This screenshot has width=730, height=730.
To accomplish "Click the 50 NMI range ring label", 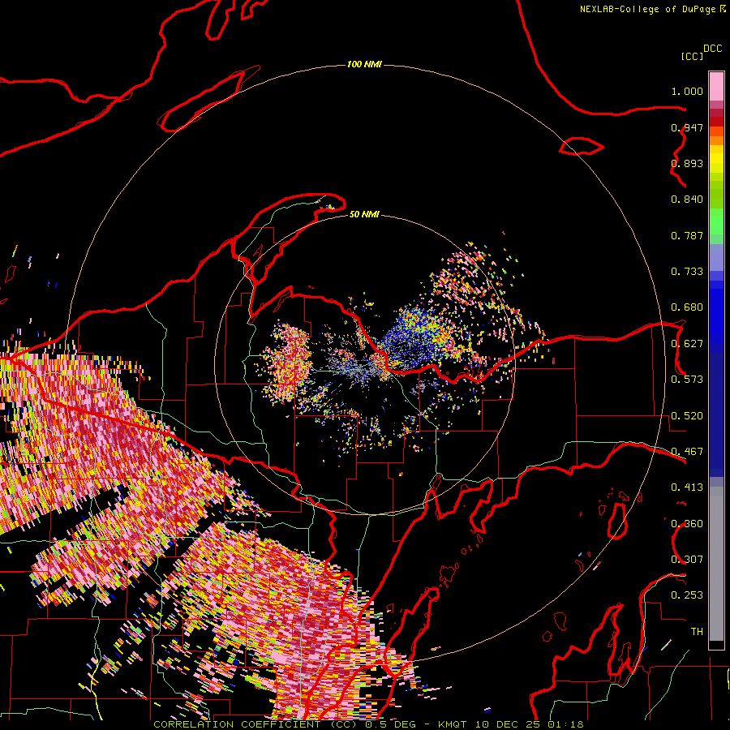I will tap(364, 214).
